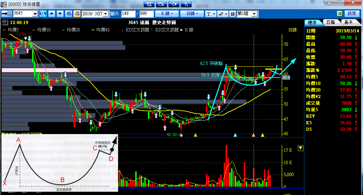
Task: Click the 漲跌% 2.2569 value
Action: 344,70
